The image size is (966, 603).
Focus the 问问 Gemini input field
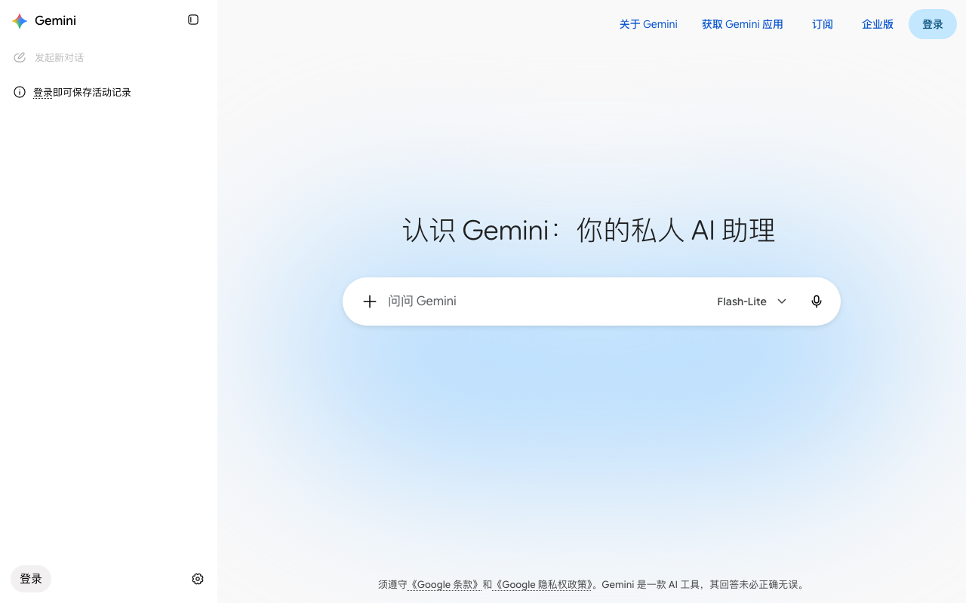pyautogui.click(x=545, y=301)
